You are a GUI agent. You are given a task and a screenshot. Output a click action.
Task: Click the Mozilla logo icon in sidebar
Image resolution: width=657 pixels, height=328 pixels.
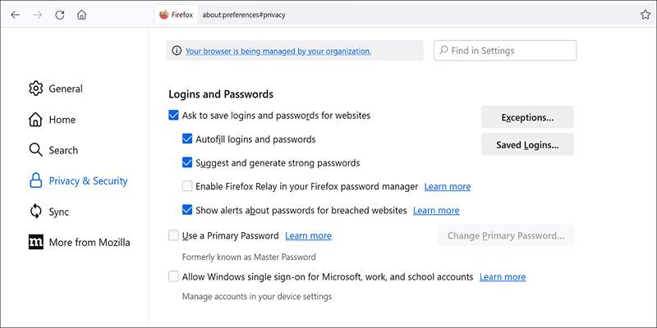coord(35,242)
